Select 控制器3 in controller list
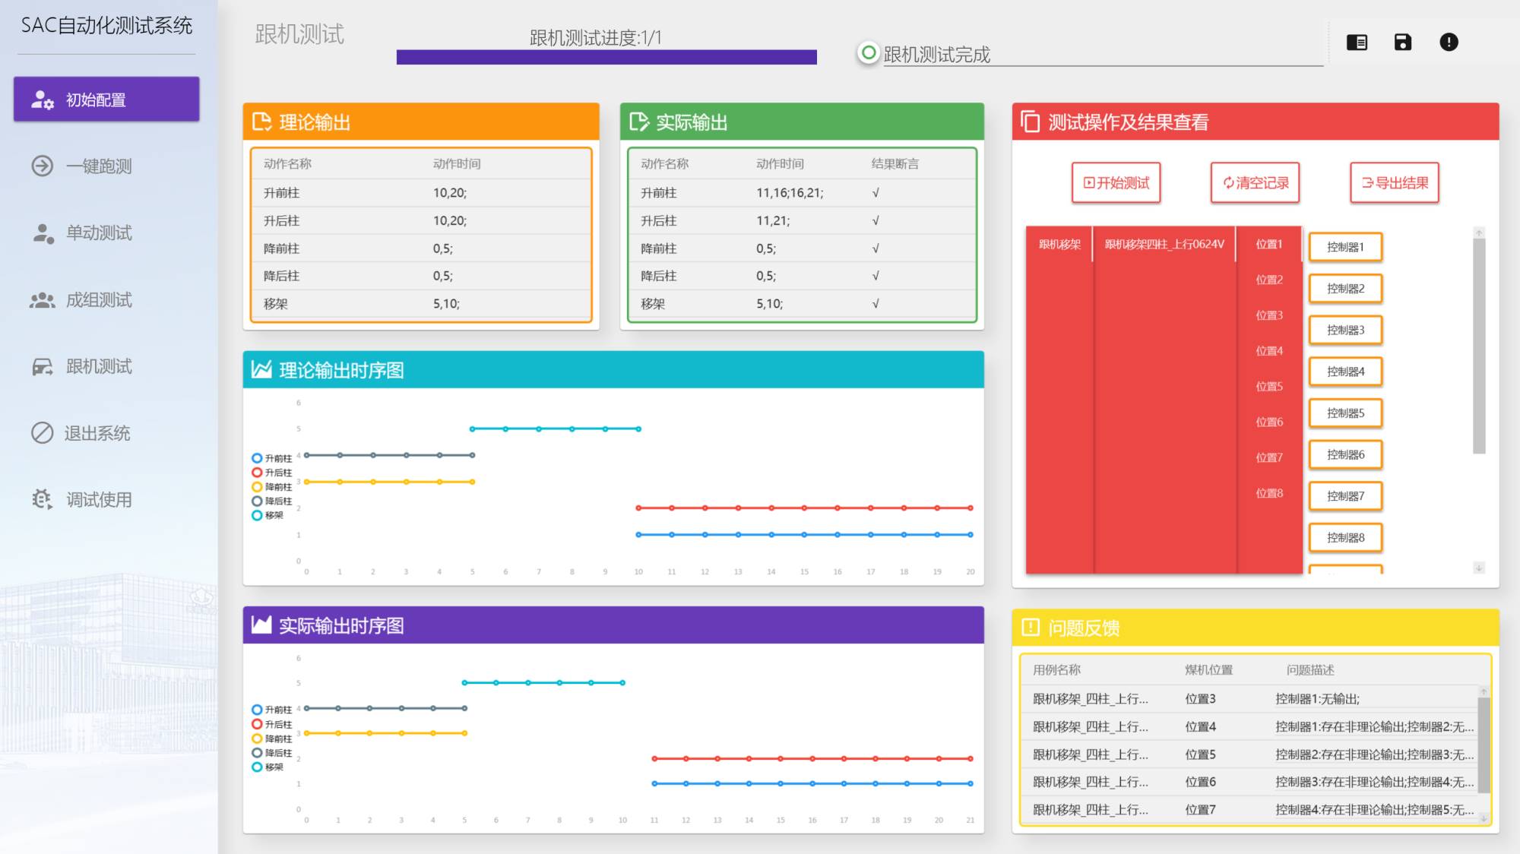 [1344, 330]
